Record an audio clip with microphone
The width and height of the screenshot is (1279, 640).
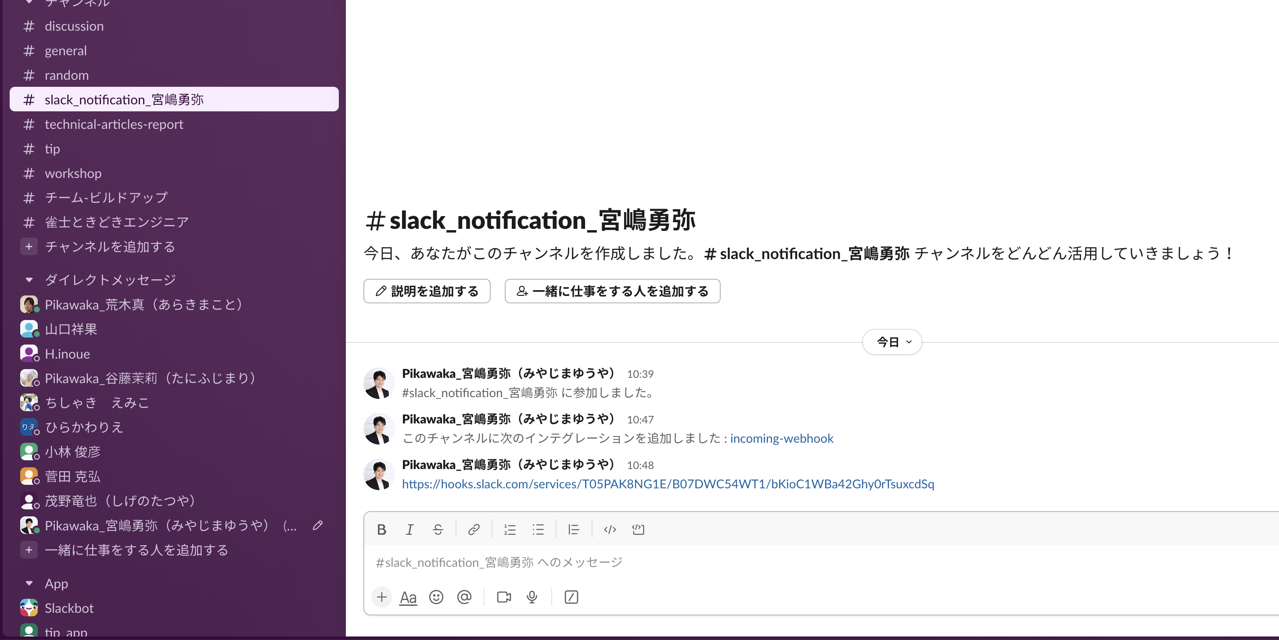point(532,597)
